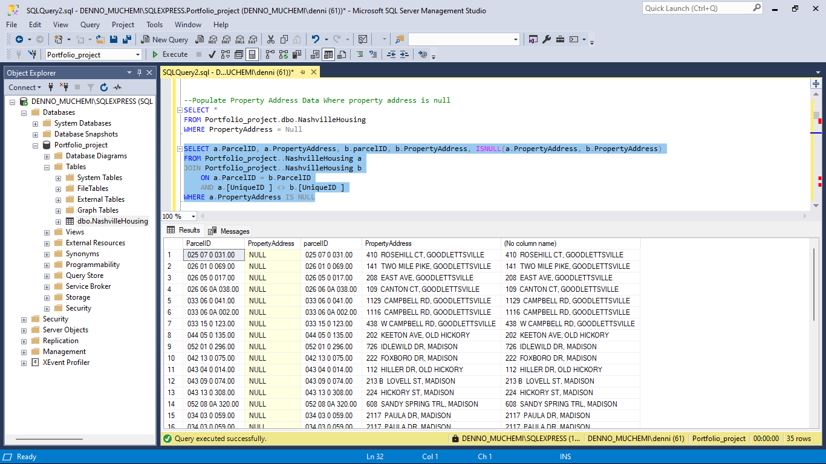Image resolution: width=826 pixels, height=464 pixels.
Task: Expand the dbo.NashvilleHousing table node
Action: click(x=59, y=221)
